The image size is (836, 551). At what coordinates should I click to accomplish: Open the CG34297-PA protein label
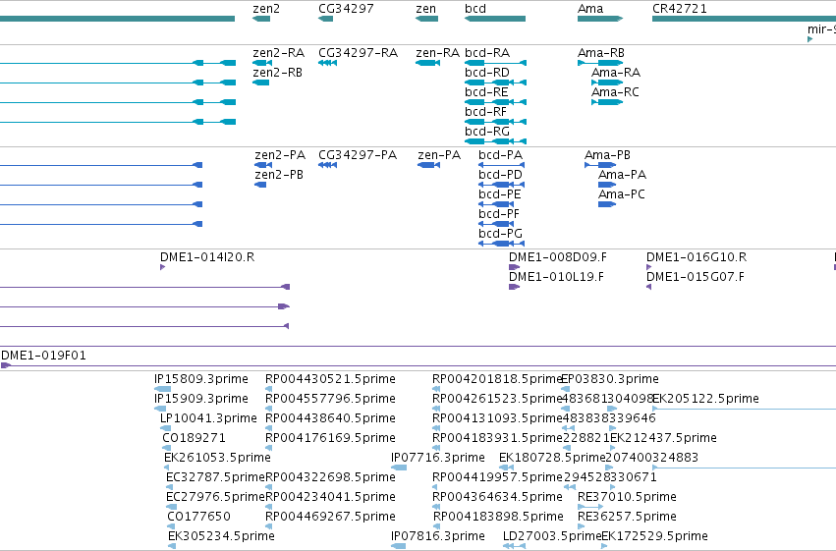pos(358,155)
